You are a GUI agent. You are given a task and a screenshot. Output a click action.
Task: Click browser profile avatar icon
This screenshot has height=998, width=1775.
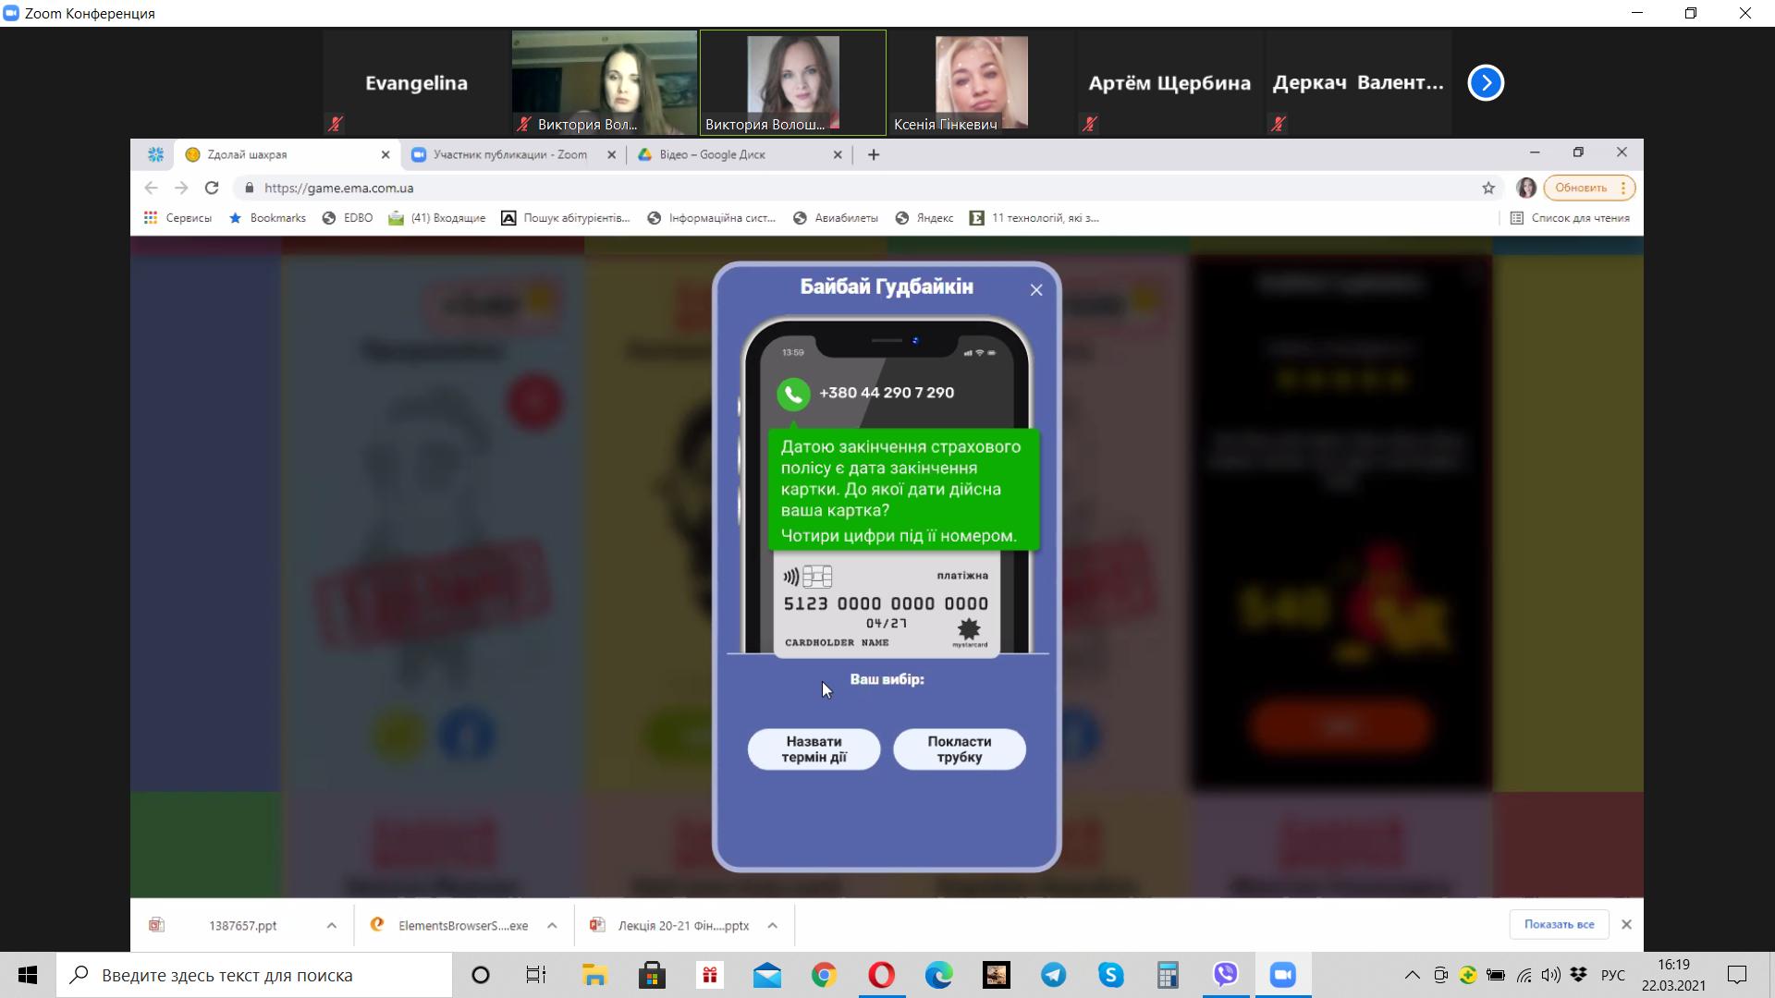[1526, 188]
